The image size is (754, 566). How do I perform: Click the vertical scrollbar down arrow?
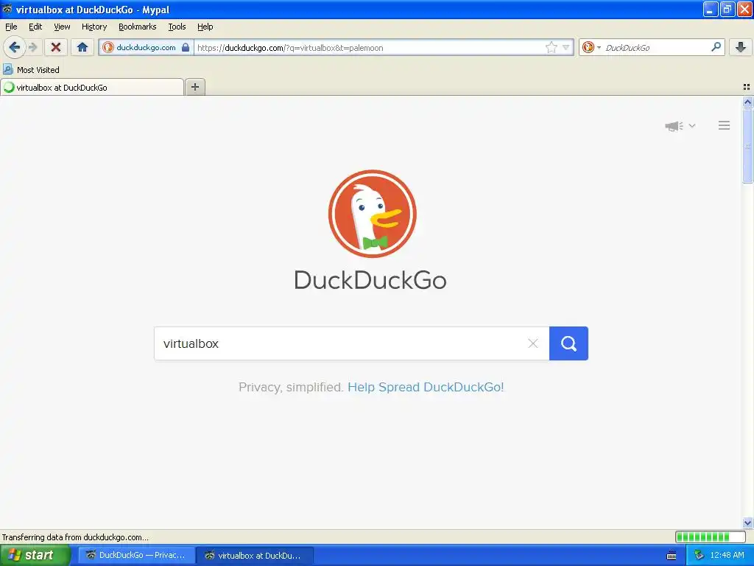748,523
